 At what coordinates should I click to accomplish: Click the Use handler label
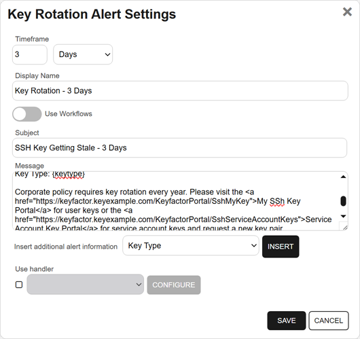point(34,269)
